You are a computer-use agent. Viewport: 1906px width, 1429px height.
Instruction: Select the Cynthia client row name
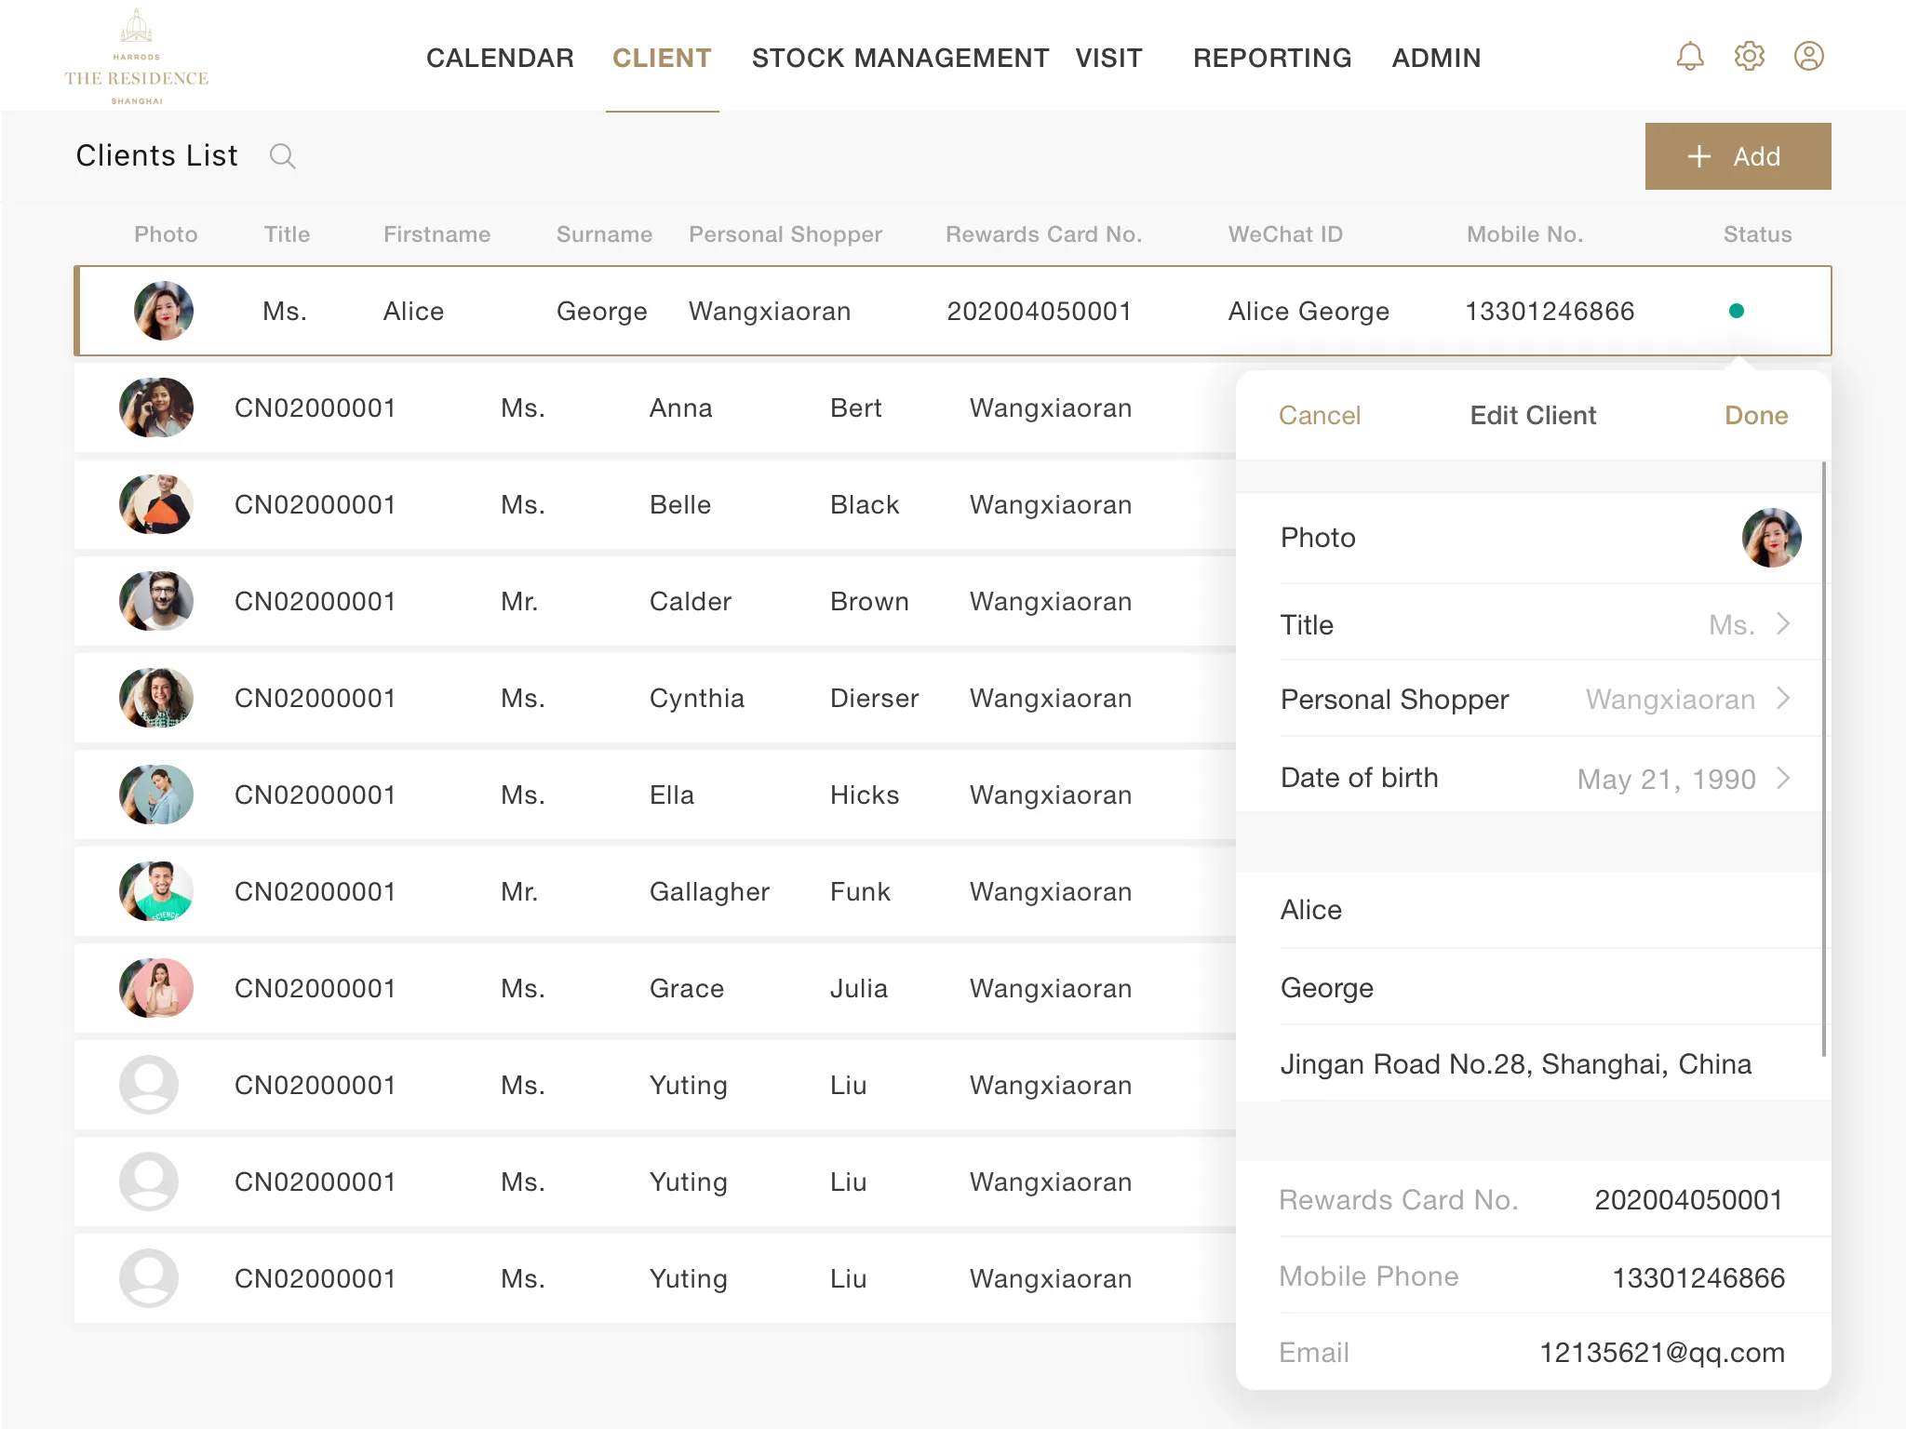(x=697, y=698)
